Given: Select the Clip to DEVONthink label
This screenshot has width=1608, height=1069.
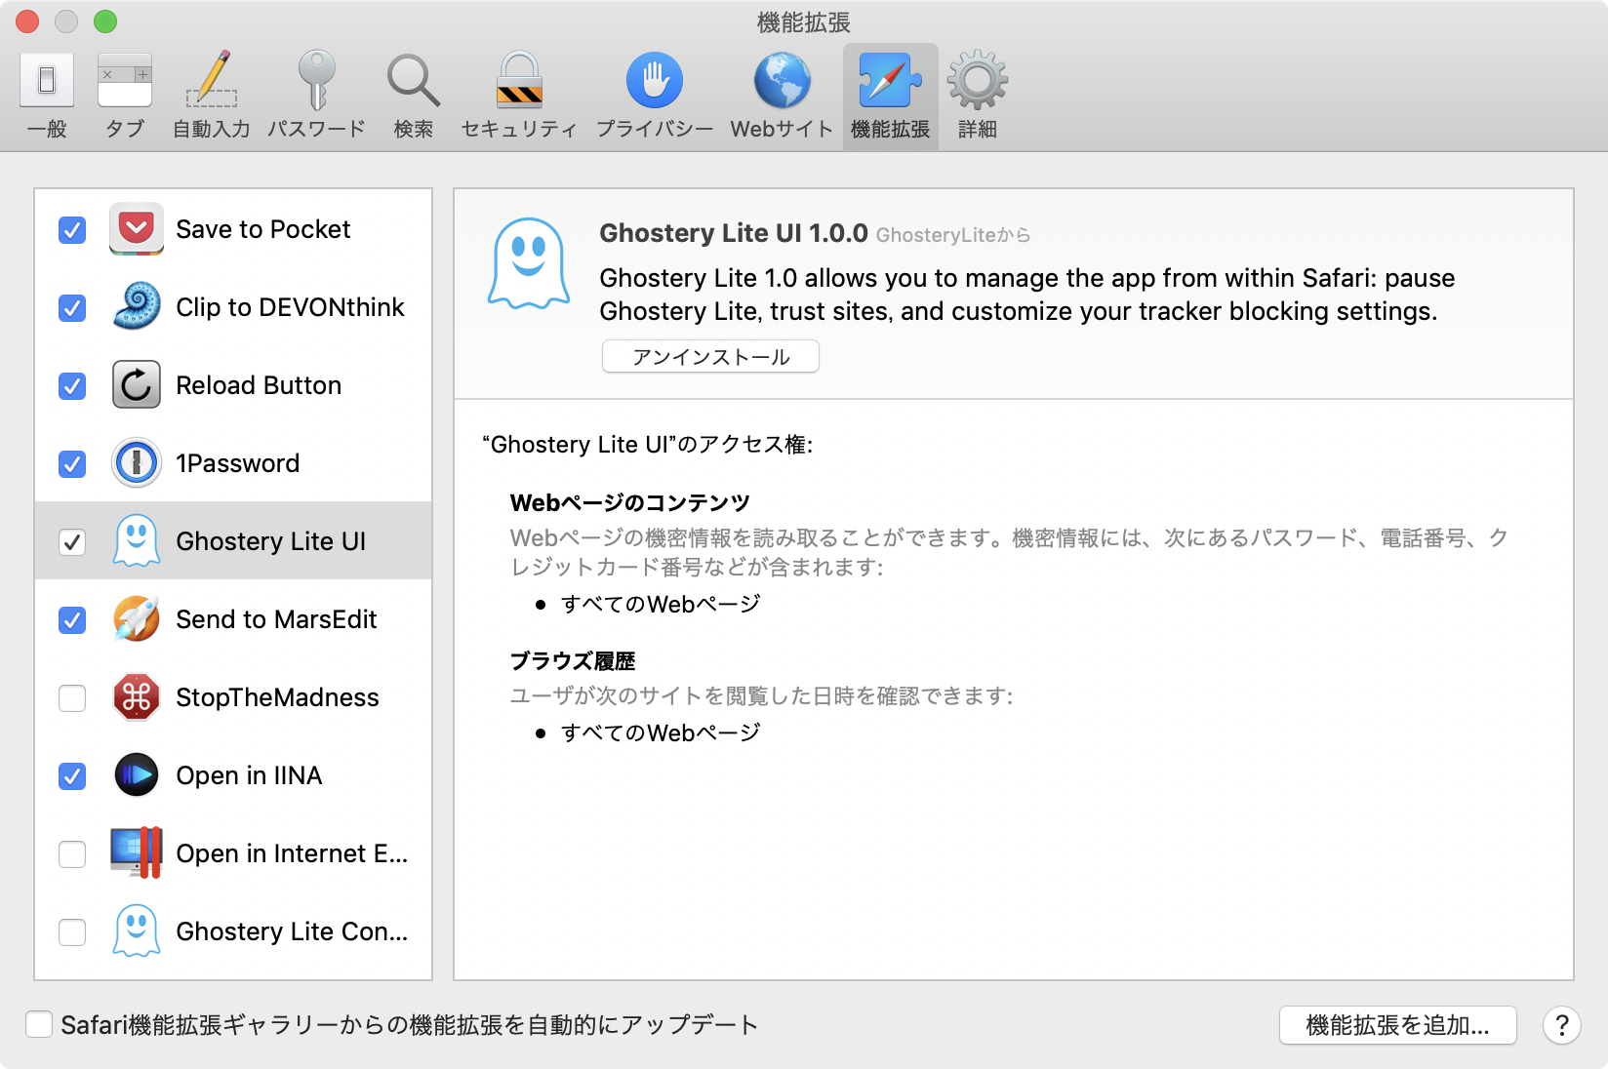Looking at the screenshot, I should point(290,307).
